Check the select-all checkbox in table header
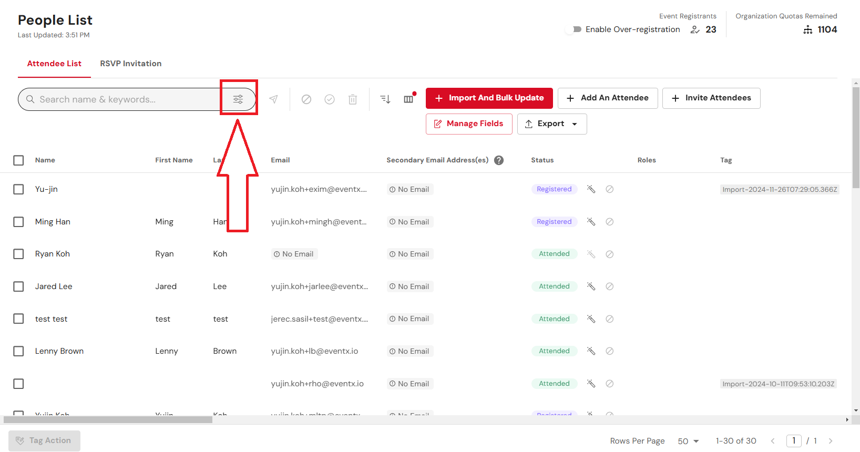 click(18, 160)
